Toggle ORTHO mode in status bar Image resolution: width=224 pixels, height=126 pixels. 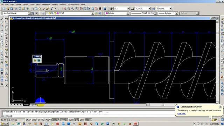point(41,120)
